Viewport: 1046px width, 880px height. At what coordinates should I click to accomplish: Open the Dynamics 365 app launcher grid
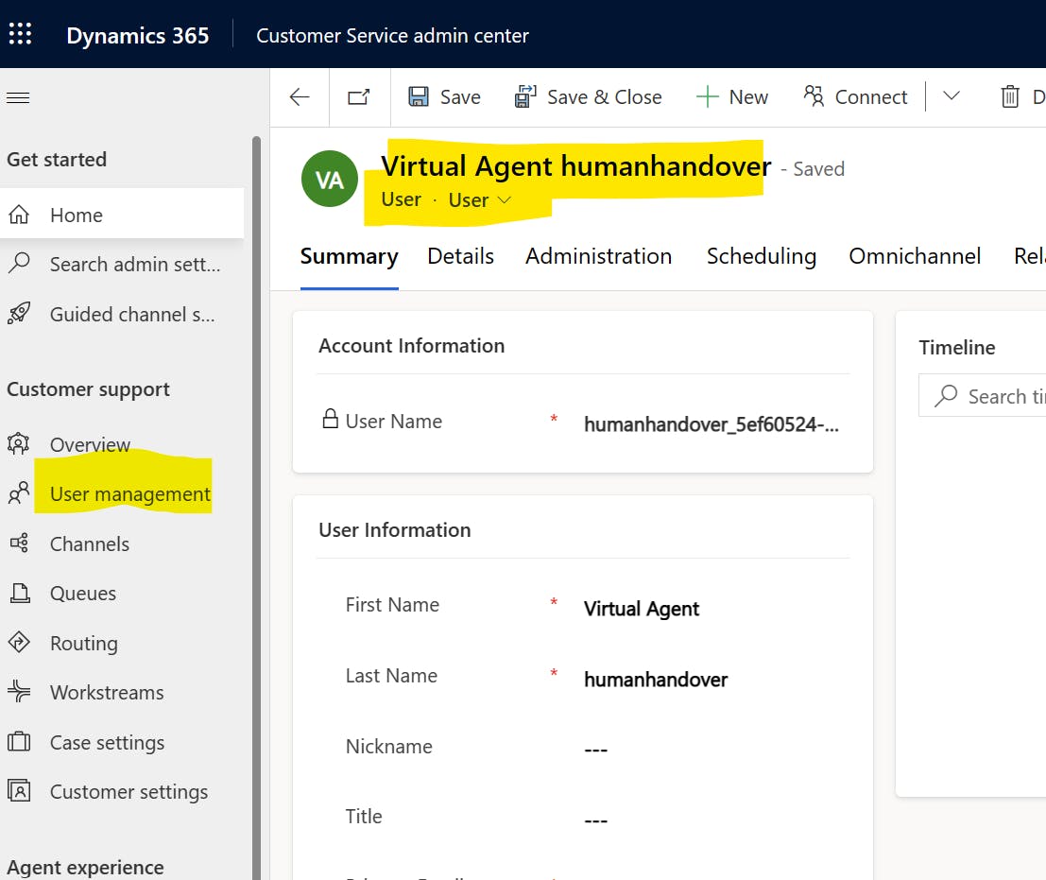coord(20,34)
